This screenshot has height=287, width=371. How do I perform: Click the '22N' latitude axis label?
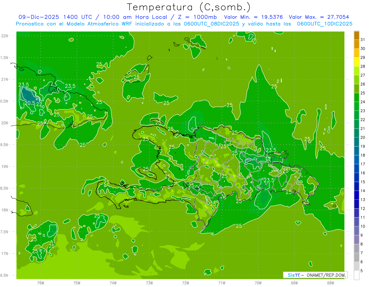click(x=5, y=36)
